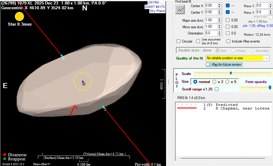The width and height of the screenshot is (273, 166).
Task: Decrease the Major axis value with down arrow
Action: [x=220, y=21]
